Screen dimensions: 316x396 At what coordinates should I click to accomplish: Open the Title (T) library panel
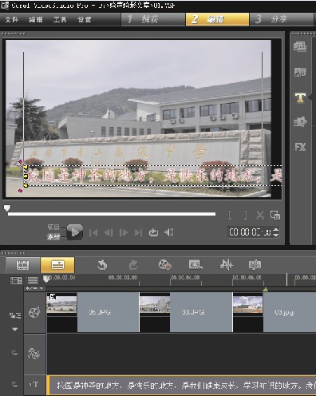tap(300, 97)
